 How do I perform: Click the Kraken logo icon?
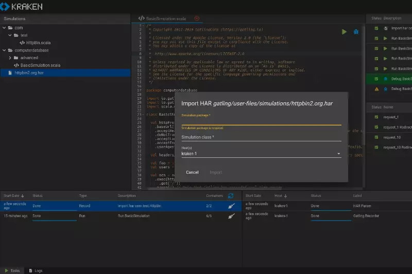[x=5, y=7]
